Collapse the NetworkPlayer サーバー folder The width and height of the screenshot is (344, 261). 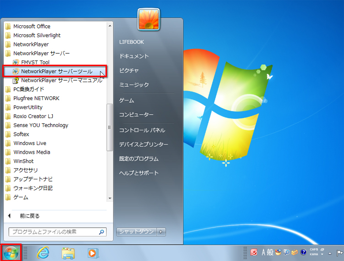click(55, 53)
